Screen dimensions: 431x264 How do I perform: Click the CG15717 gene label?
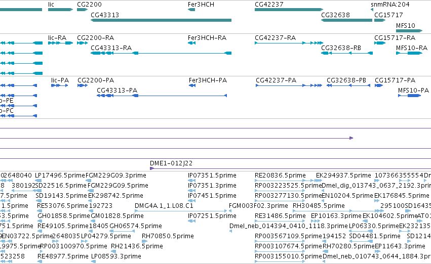(x=388, y=15)
